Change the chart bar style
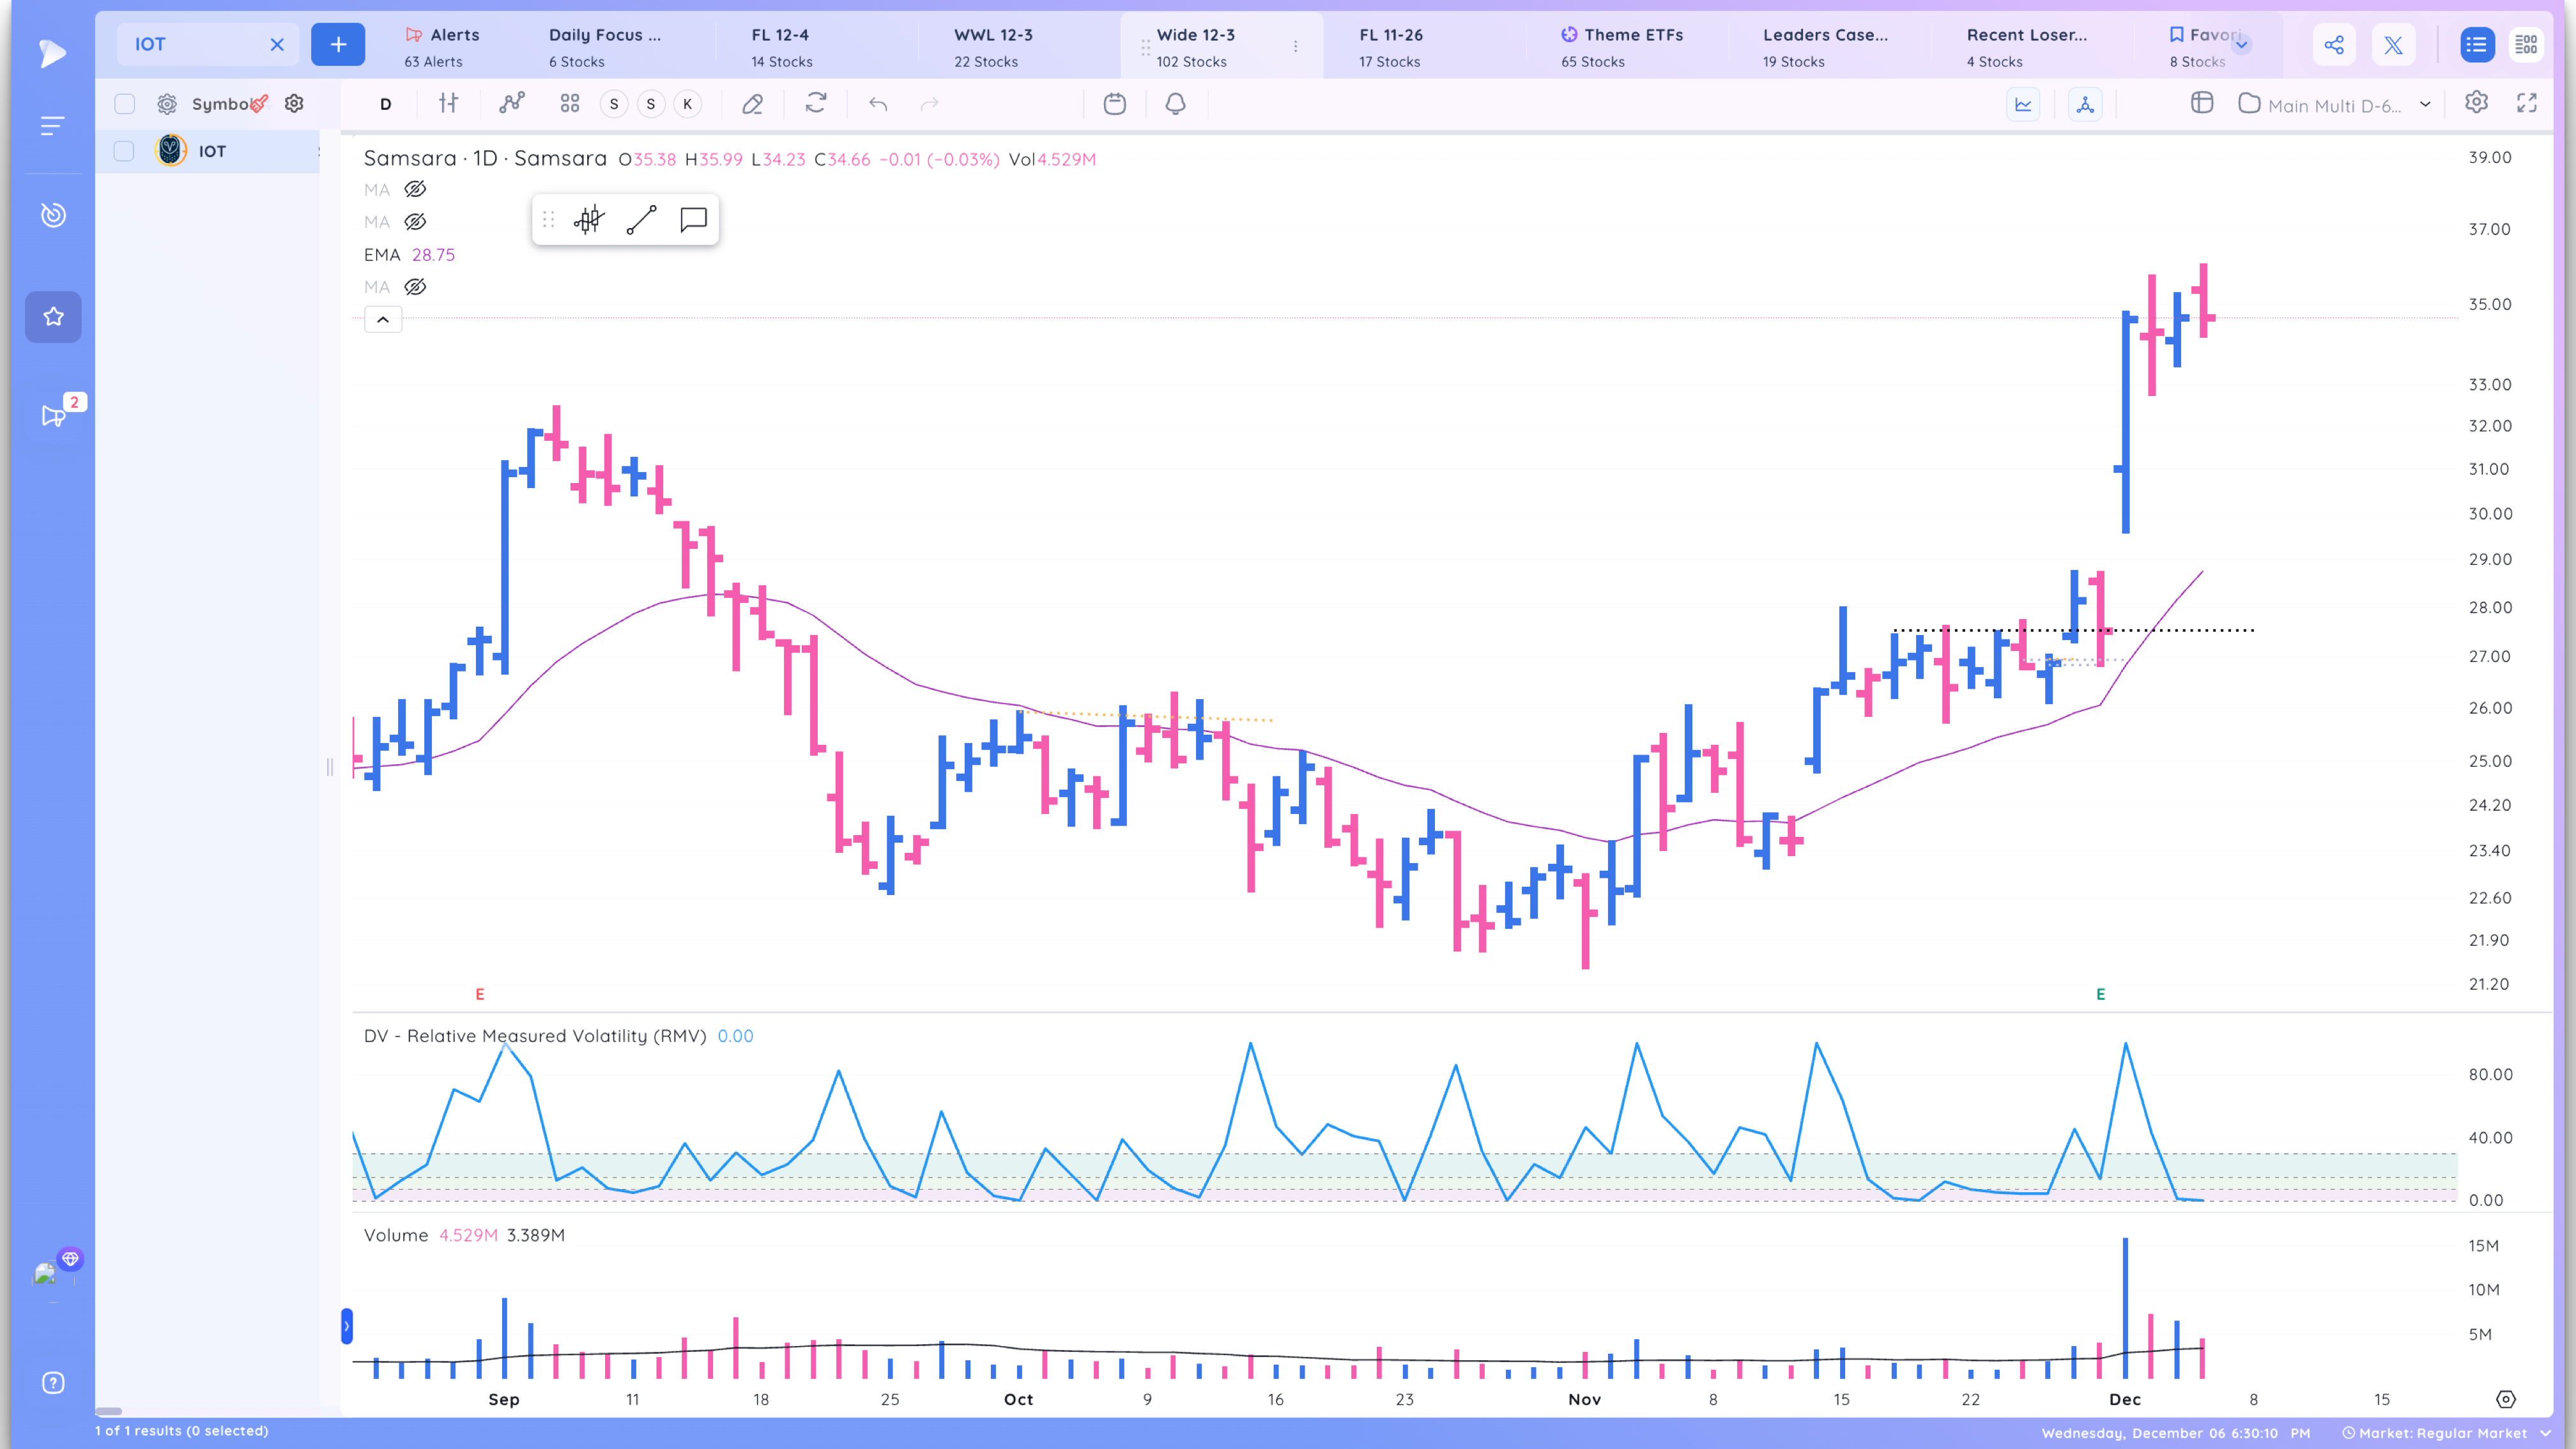Viewport: 2576px width, 1449px height. [x=449, y=103]
